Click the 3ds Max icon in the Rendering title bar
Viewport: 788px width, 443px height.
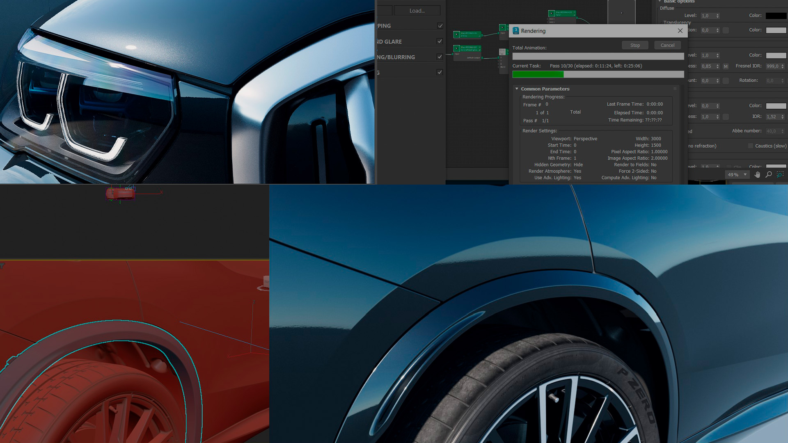pyautogui.click(x=516, y=31)
